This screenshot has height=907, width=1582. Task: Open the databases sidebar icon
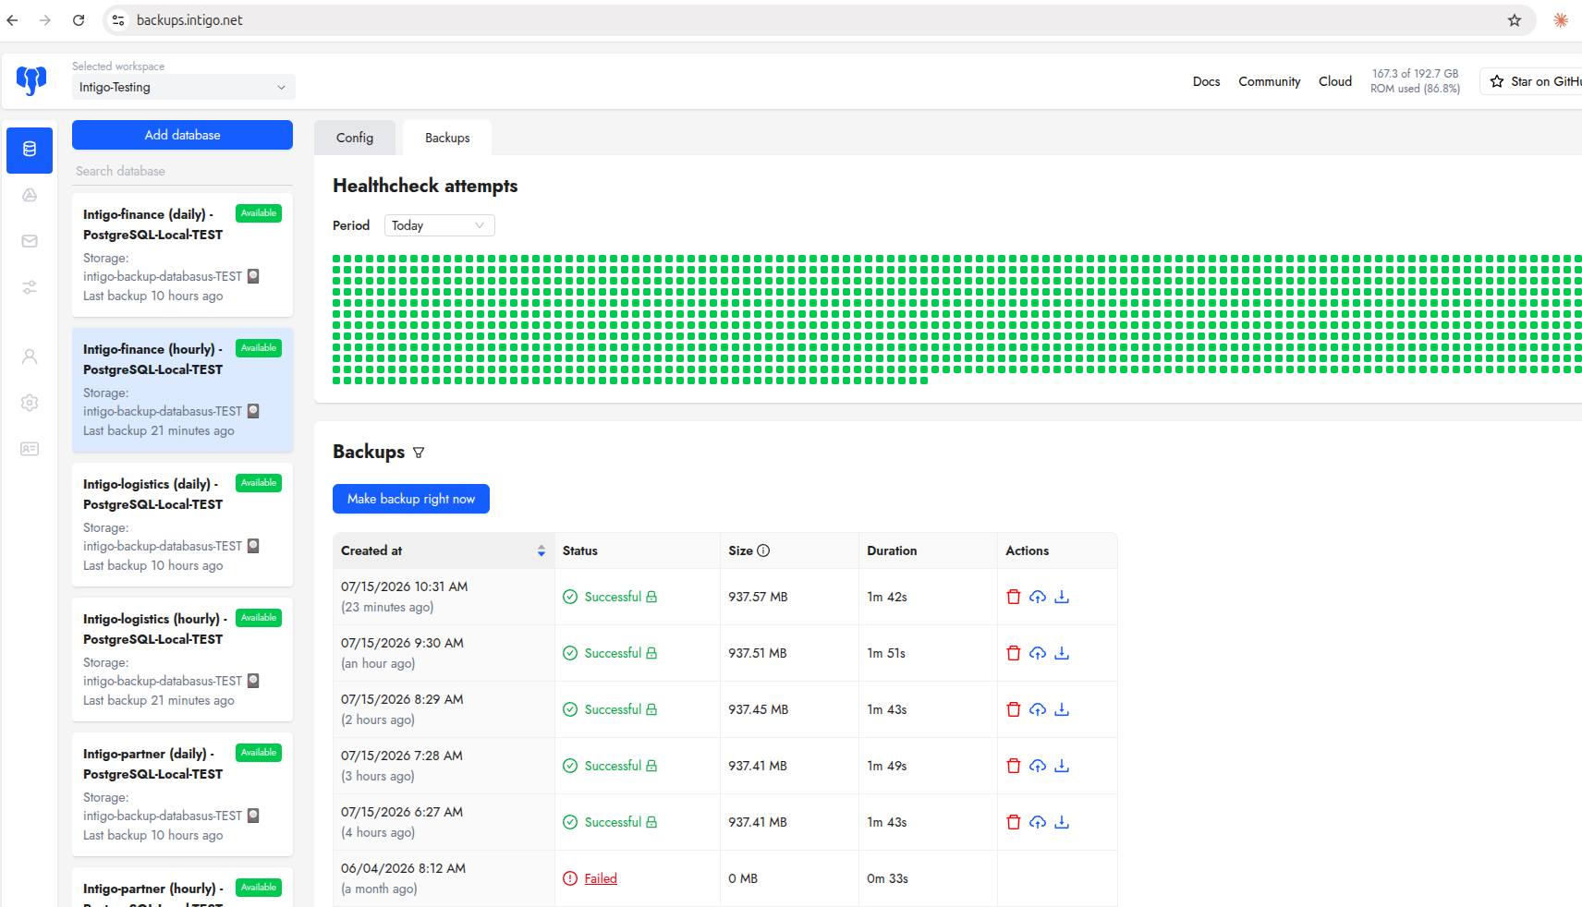[x=30, y=150]
